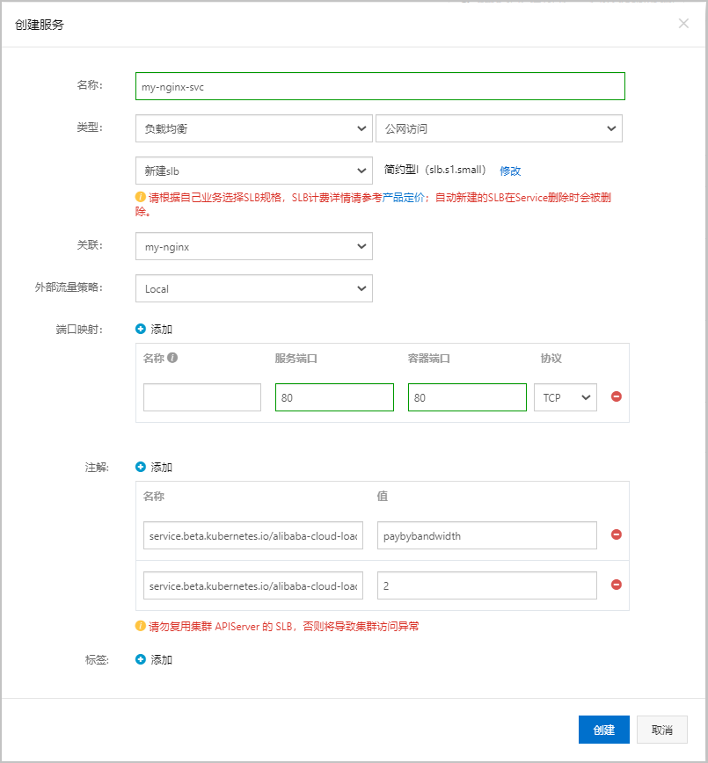
Task: Open the 公网访问 access dropdown
Action: 499,128
